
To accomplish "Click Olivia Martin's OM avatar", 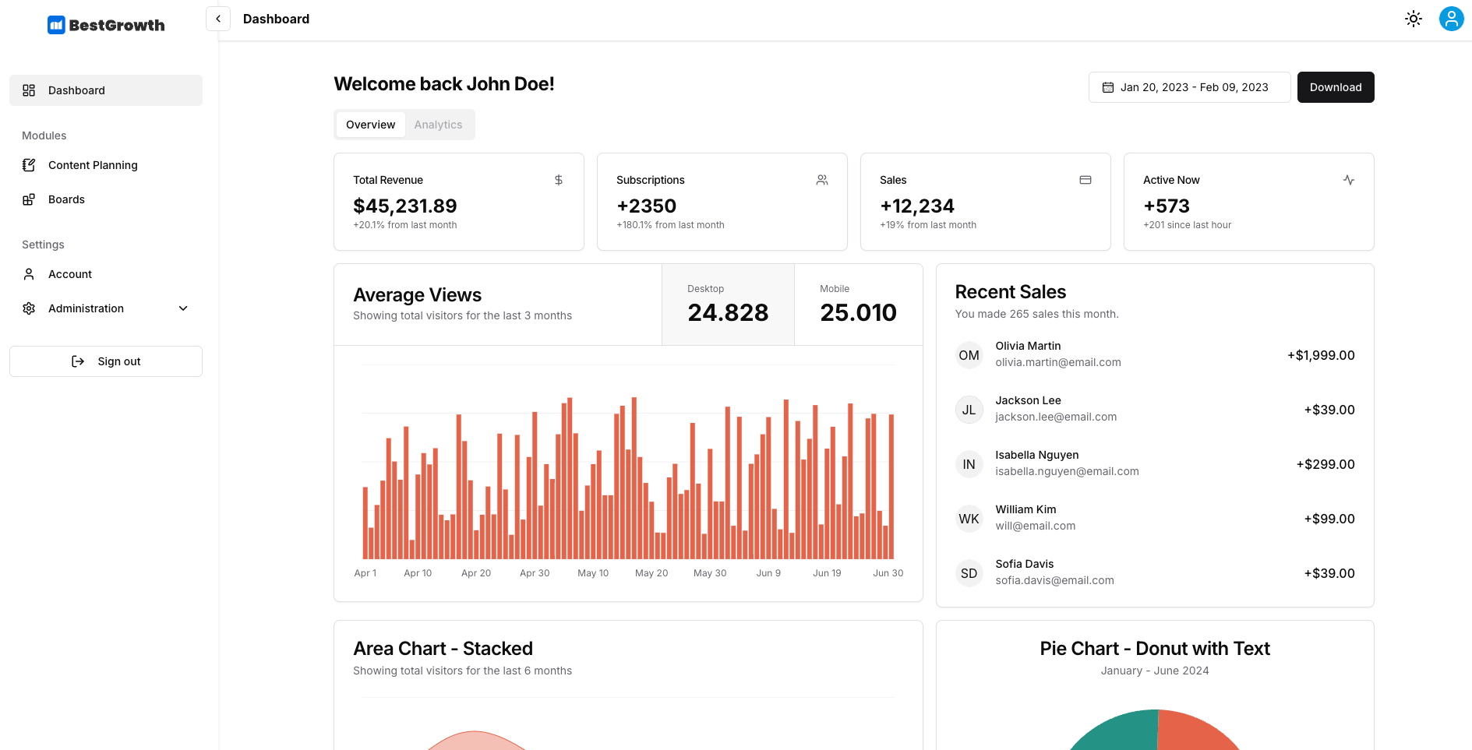I will 969,355.
